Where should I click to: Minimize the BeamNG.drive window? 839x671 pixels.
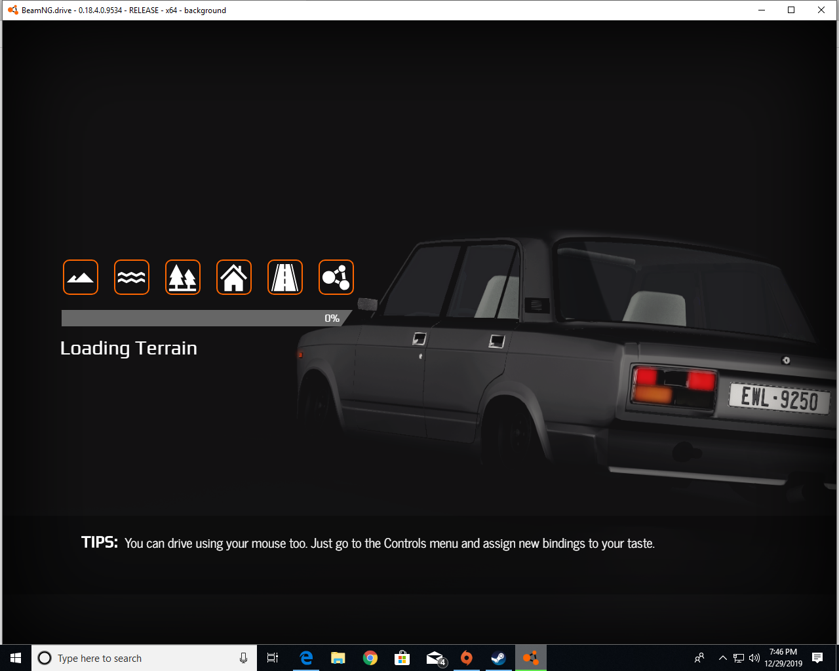click(762, 10)
